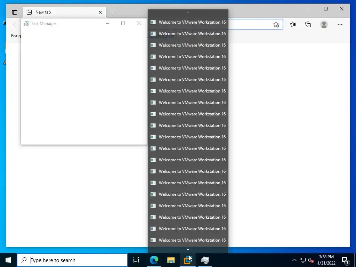Click the clock showing 3:38 PM
356x267 pixels.
click(x=326, y=260)
